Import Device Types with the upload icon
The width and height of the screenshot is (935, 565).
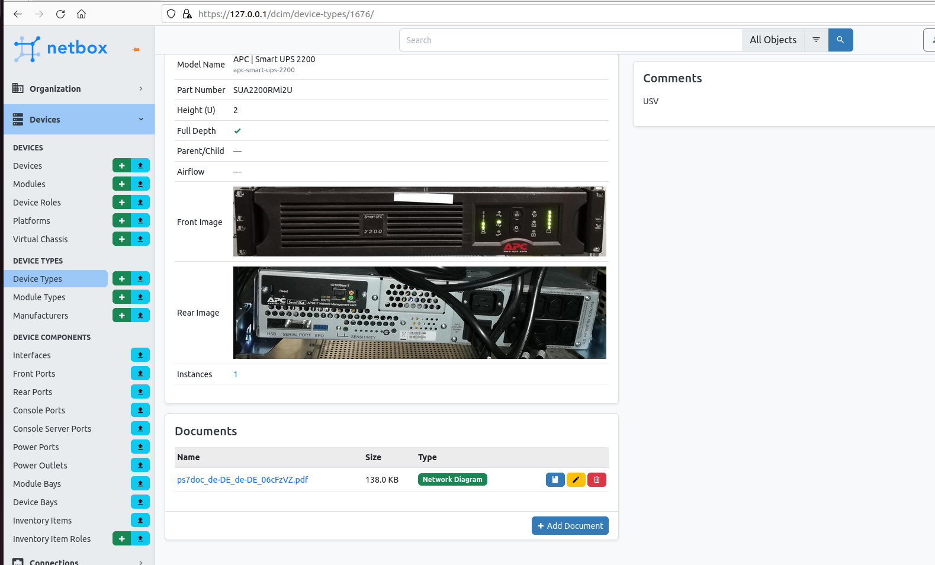140,279
